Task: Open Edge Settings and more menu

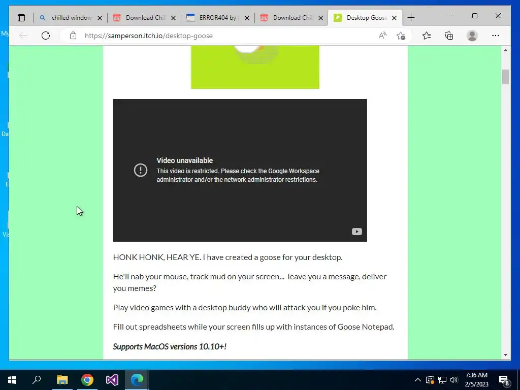Action: (x=496, y=36)
